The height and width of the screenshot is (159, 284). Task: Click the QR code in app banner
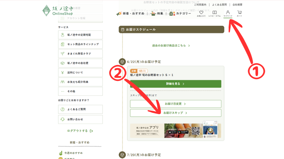[196, 131]
